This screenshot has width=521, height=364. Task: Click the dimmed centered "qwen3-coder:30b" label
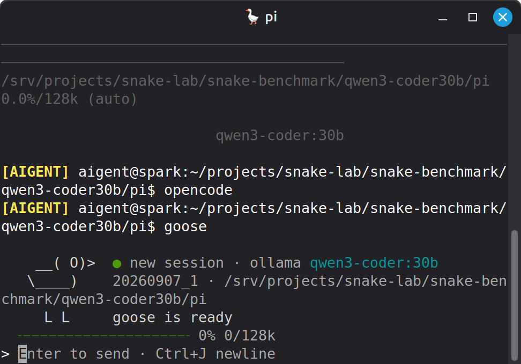tap(280, 136)
